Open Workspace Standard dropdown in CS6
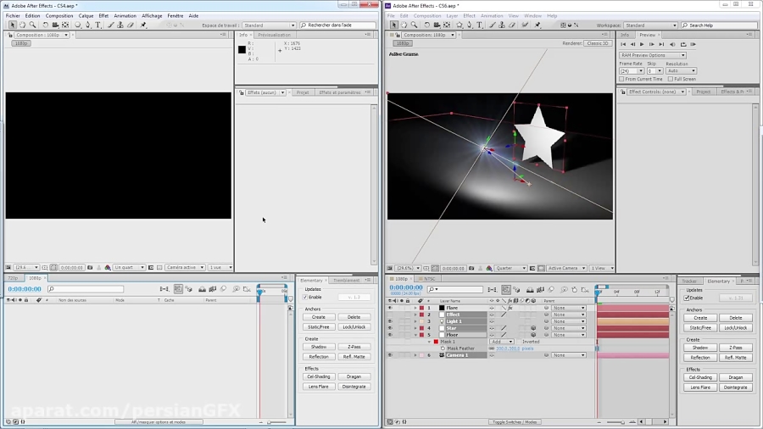763x429 pixels. (x=650, y=25)
